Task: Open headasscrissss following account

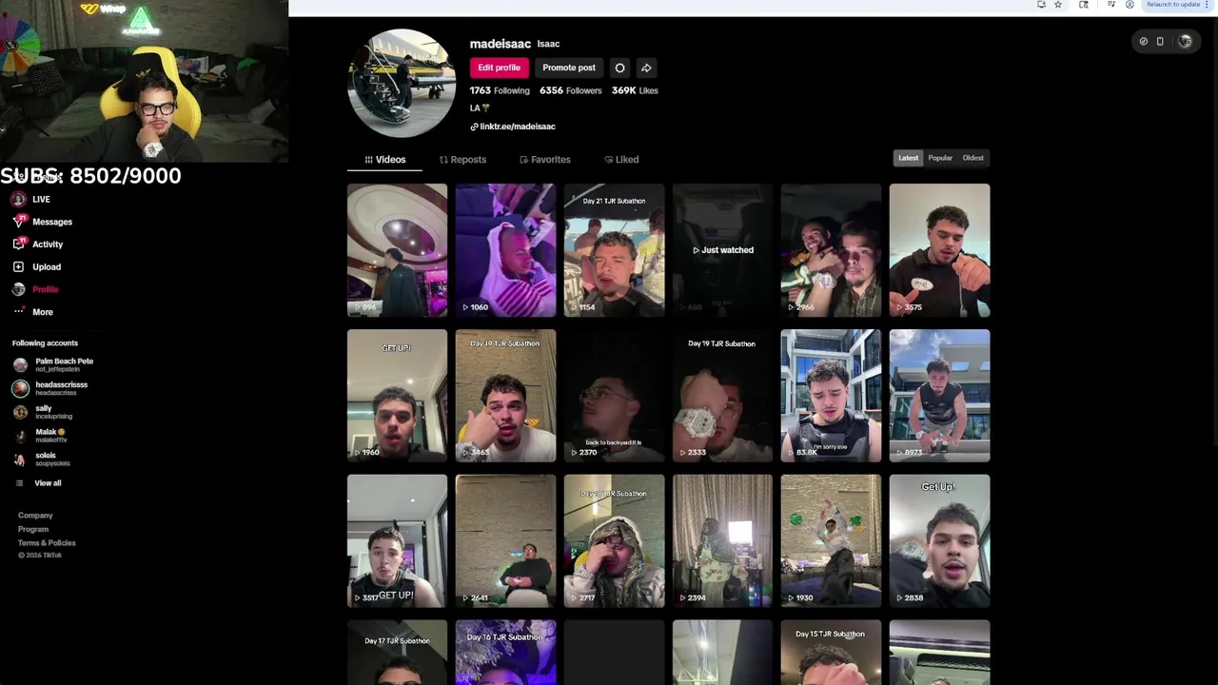Action: click(51, 388)
